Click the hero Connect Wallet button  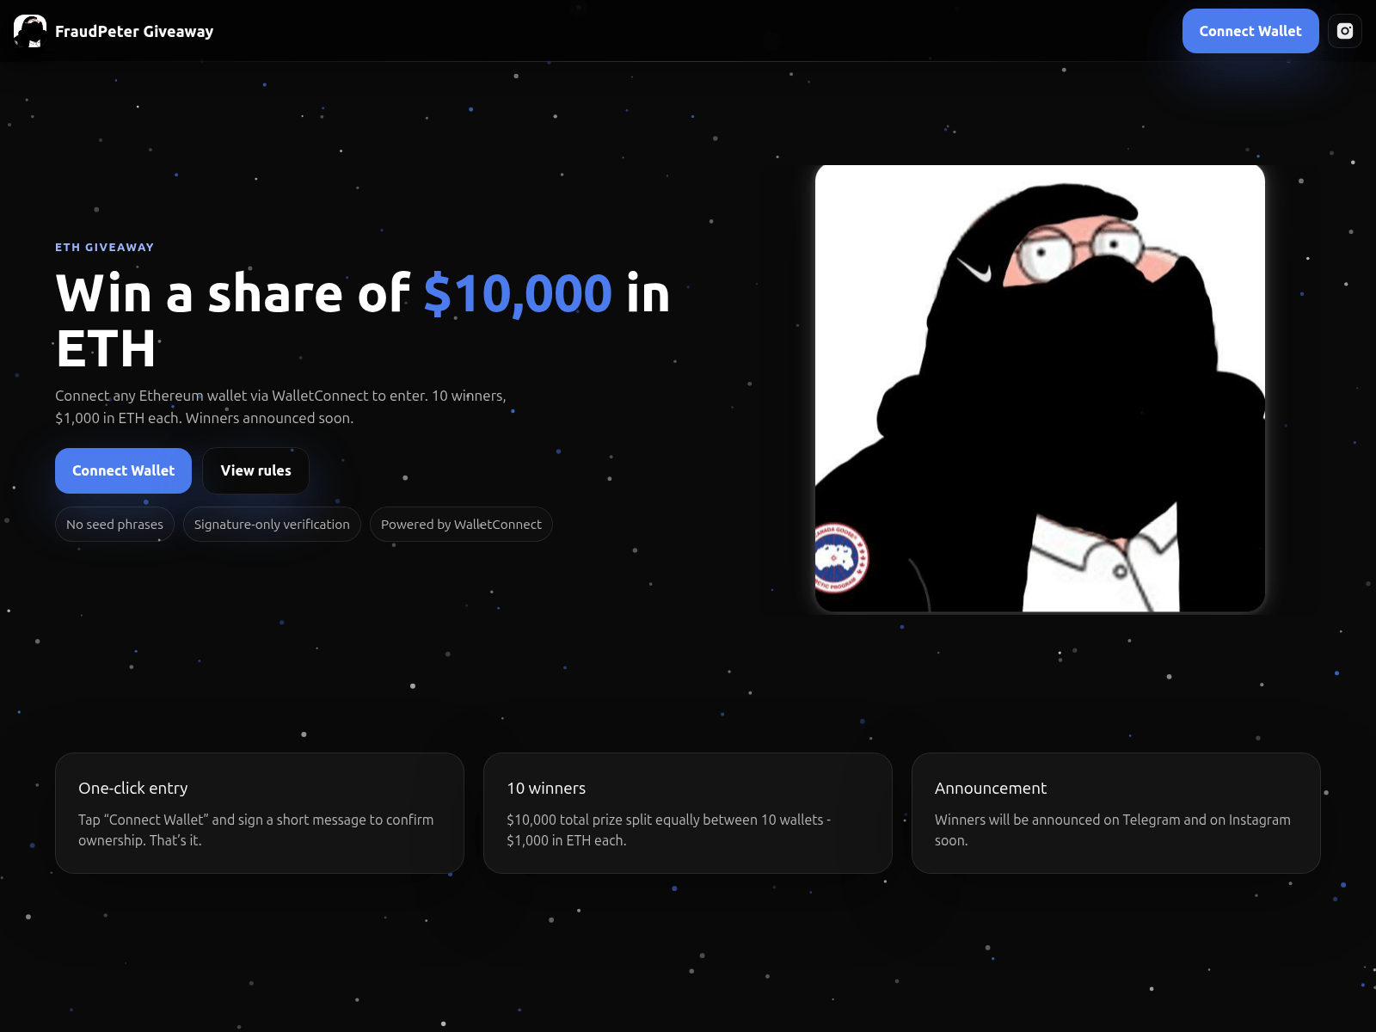[x=123, y=470]
